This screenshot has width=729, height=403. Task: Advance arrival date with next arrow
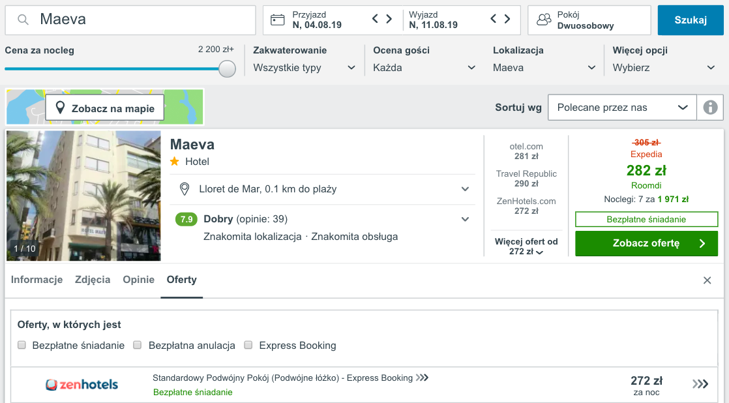point(389,19)
